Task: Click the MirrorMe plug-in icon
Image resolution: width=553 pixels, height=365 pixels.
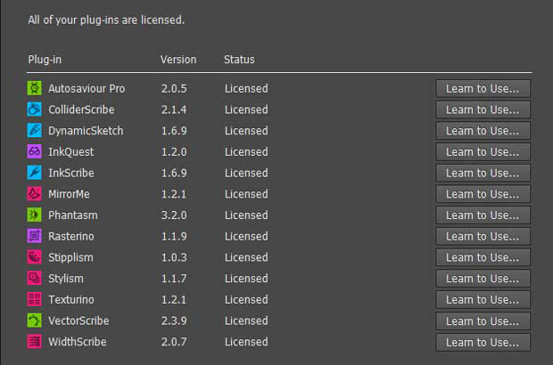Action: click(x=35, y=194)
